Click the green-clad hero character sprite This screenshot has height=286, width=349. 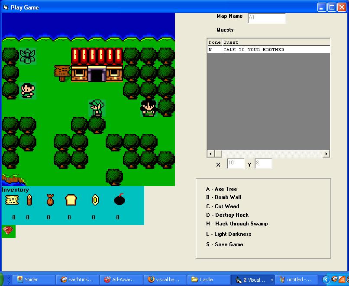[x=97, y=108]
